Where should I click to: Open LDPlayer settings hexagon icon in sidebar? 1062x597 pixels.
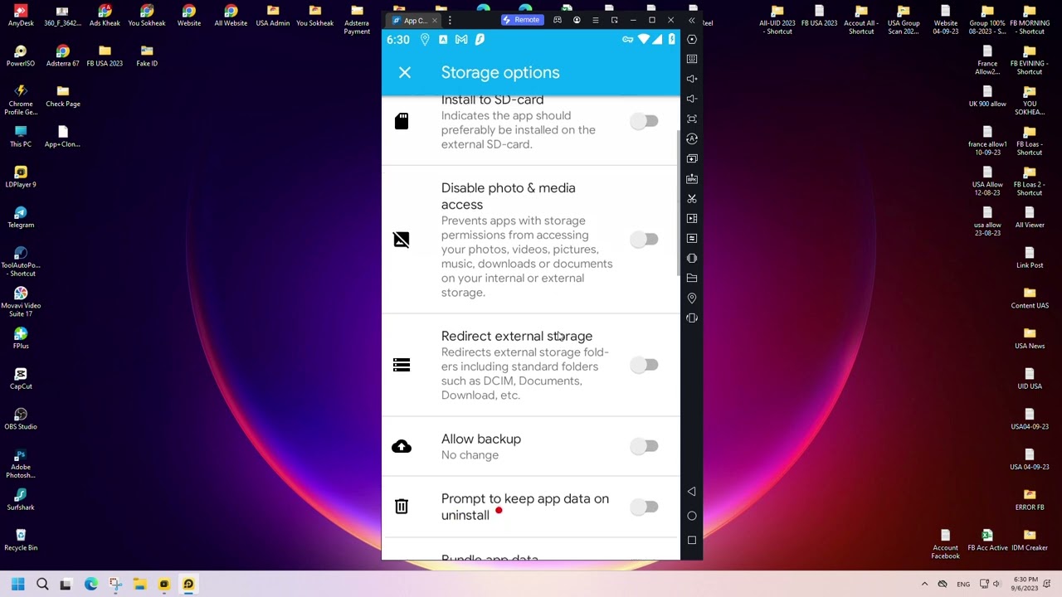[692, 39]
